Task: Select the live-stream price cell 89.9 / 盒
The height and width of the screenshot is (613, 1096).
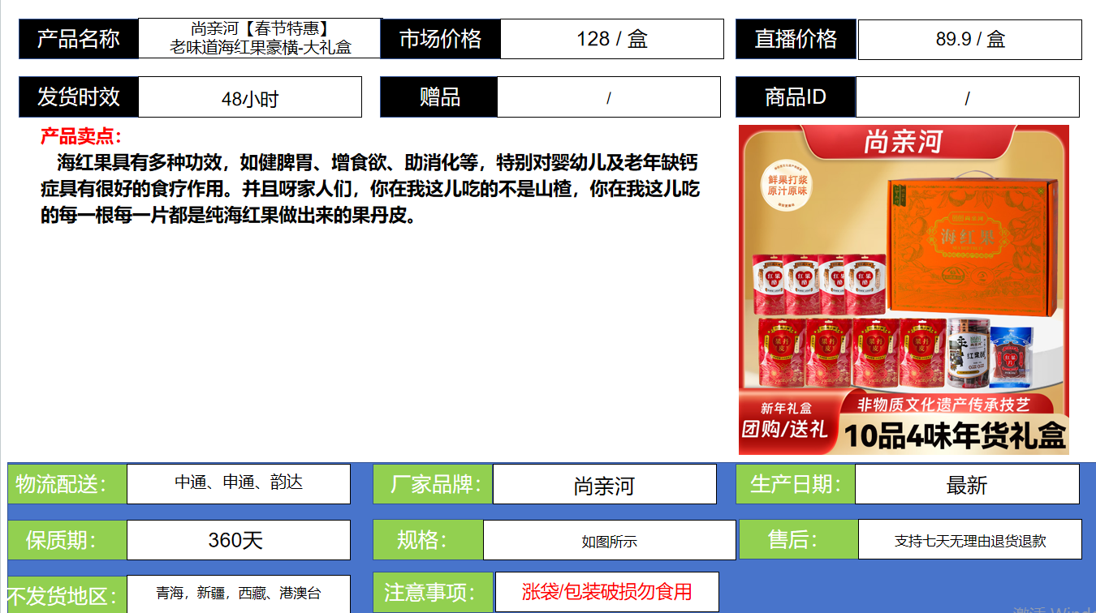Action: [969, 40]
